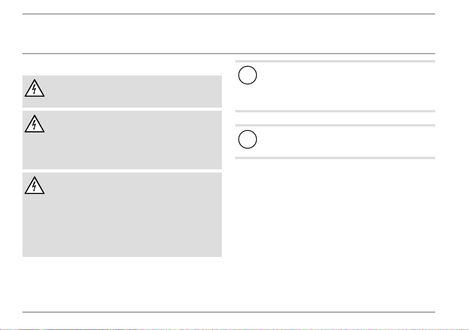
Task: Click the thin rule at the page top
Action: coord(229,14)
